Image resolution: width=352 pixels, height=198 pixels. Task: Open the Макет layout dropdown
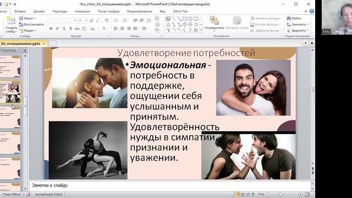(28, 18)
